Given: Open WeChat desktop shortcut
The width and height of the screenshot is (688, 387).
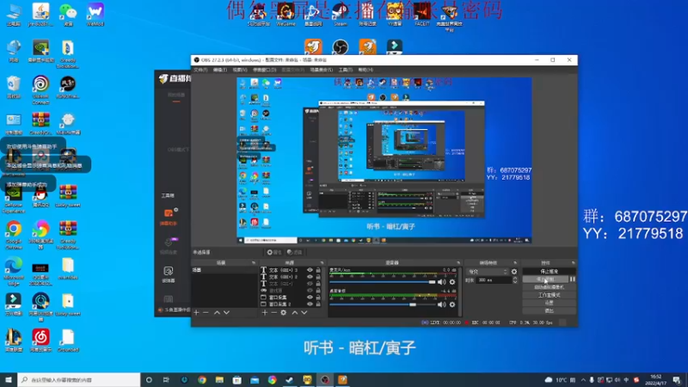Looking at the screenshot, I should click(x=68, y=15).
